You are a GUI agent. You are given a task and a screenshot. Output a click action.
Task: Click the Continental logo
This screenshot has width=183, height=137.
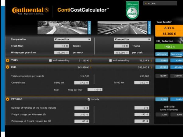click(x=30, y=11)
